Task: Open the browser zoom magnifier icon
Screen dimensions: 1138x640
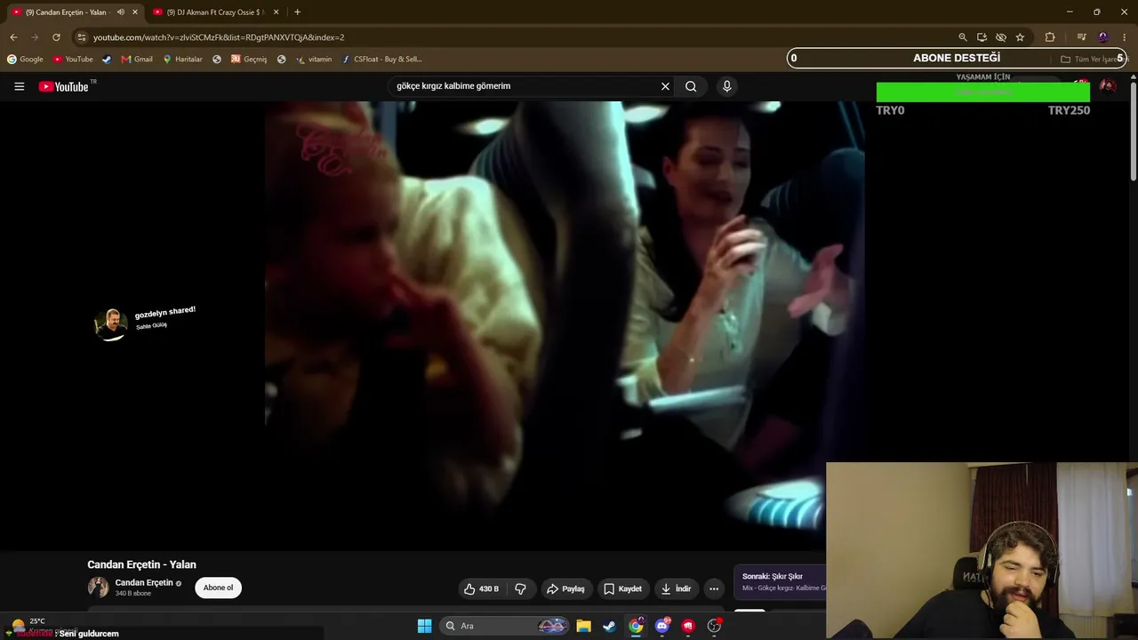Action: click(x=963, y=37)
